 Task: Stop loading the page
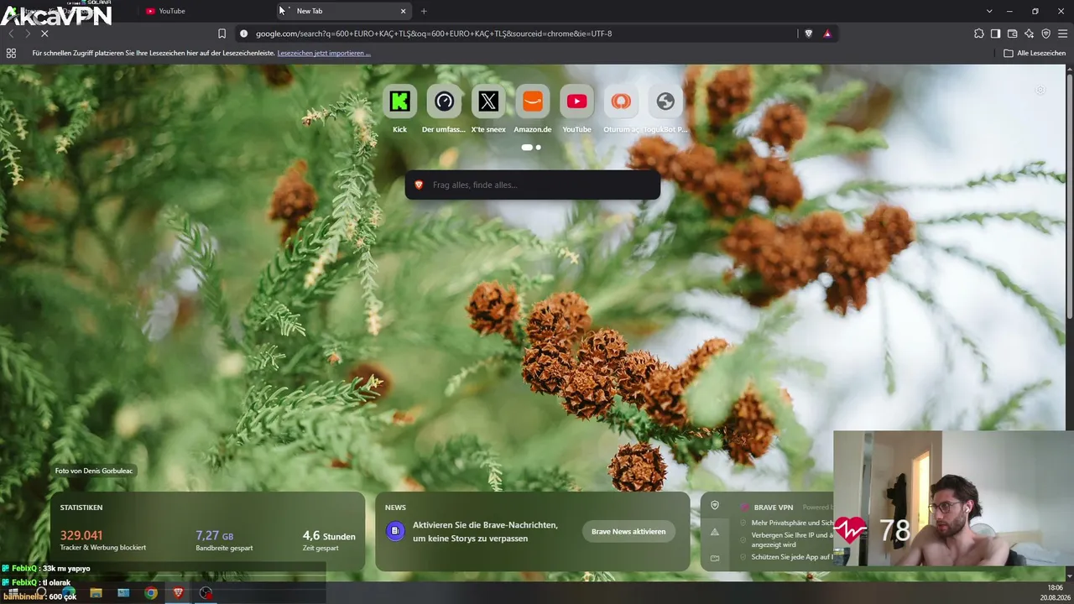pos(44,34)
